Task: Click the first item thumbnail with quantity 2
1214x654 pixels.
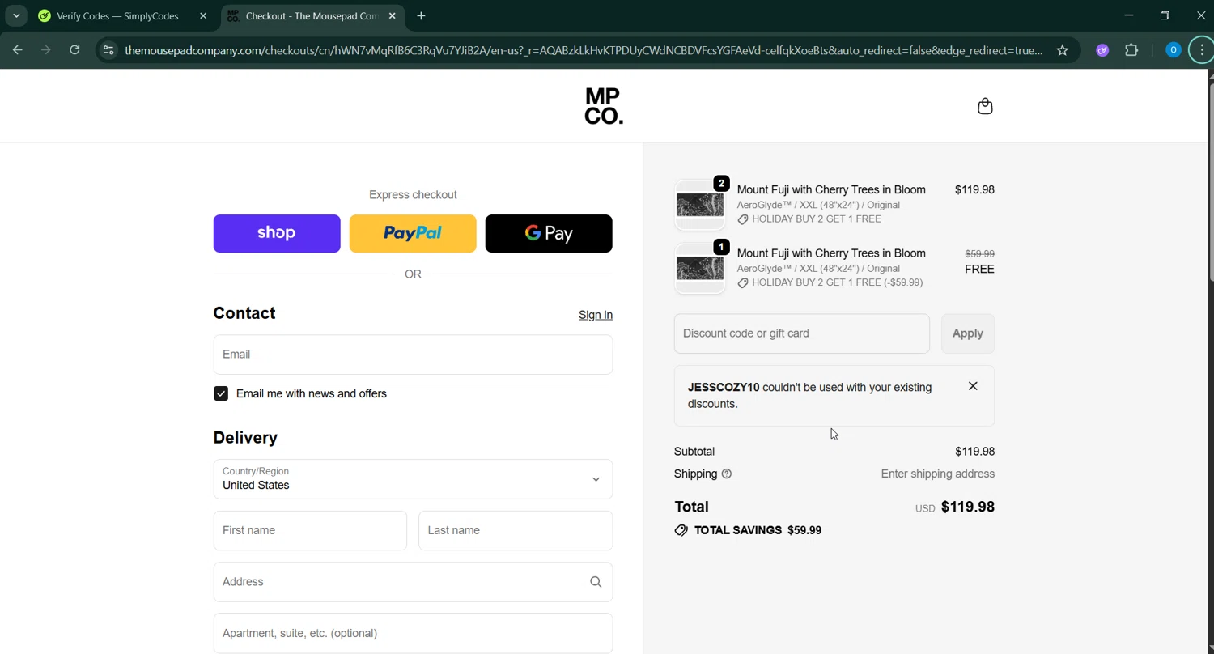Action: pos(700,205)
